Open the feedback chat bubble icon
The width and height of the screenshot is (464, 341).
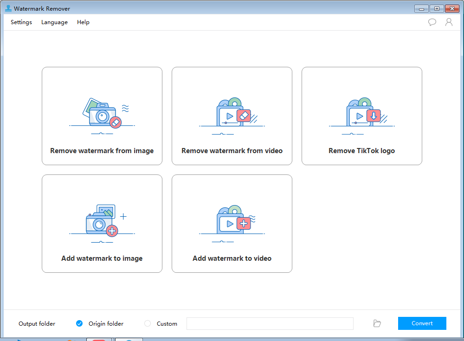click(x=432, y=22)
